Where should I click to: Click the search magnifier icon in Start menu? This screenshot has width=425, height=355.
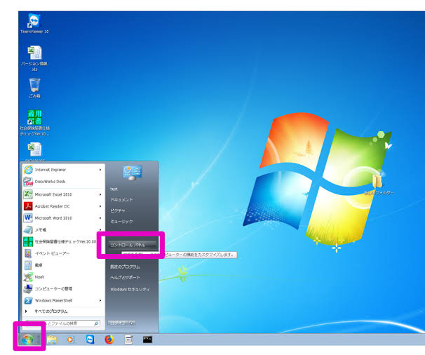coord(96,323)
